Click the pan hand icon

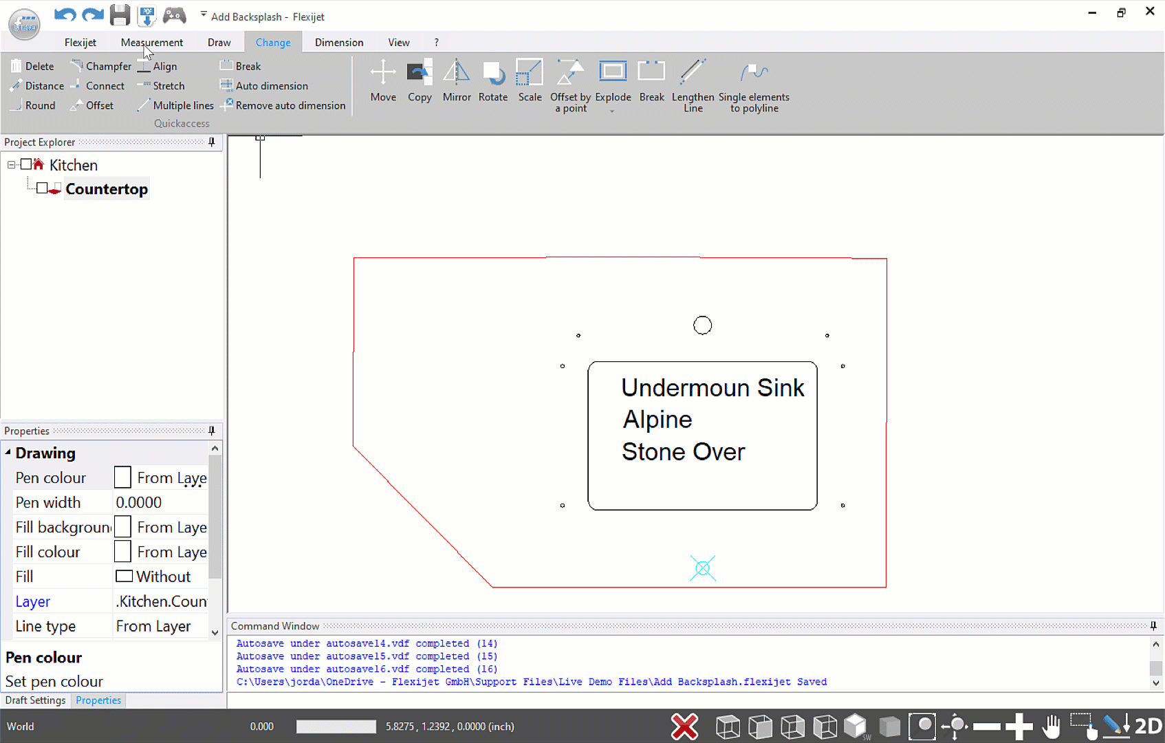(1051, 726)
